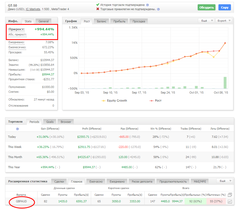The image size is (248, 209).
Task: Open the Browser tab
Action: click(66, 122)
